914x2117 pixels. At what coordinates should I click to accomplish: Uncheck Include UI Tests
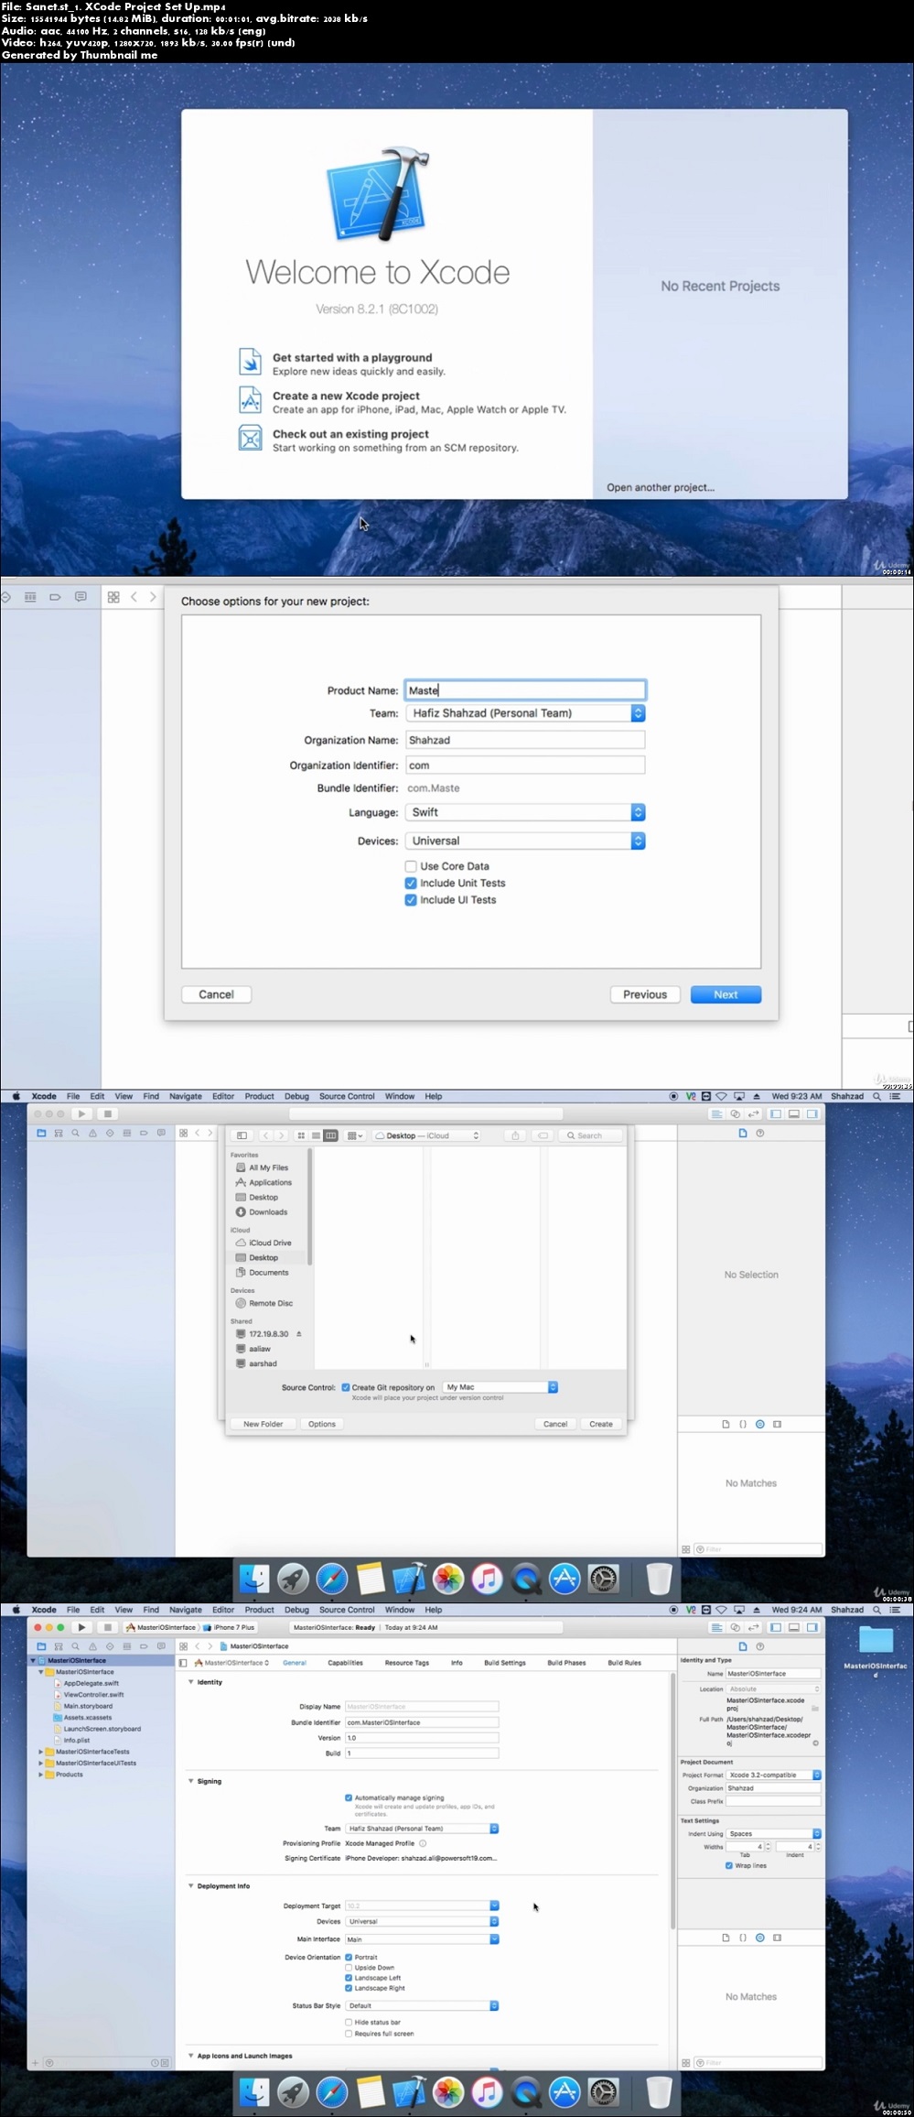[x=411, y=900]
